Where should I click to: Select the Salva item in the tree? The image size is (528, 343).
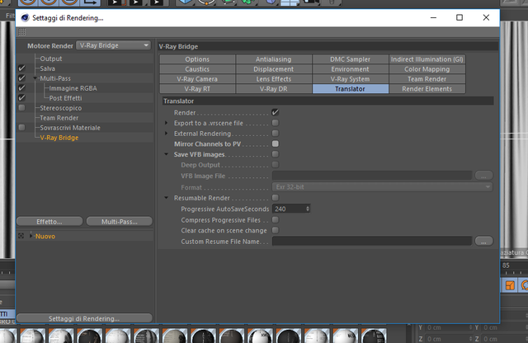(x=48, y=68)
